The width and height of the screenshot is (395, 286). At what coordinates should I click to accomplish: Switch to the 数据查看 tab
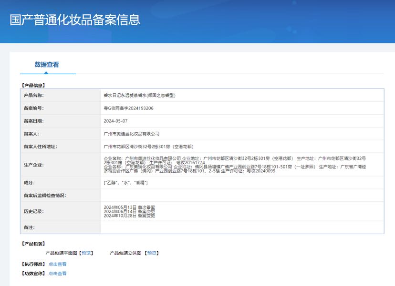click(x=47, y=65)
